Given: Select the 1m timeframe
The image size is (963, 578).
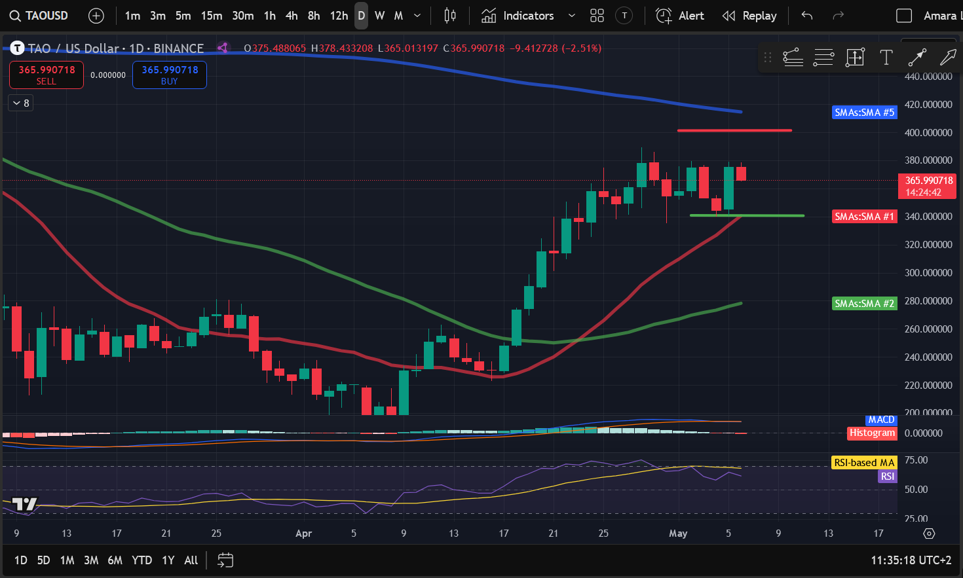Looking at the screenshot, I should click(132, 16).
